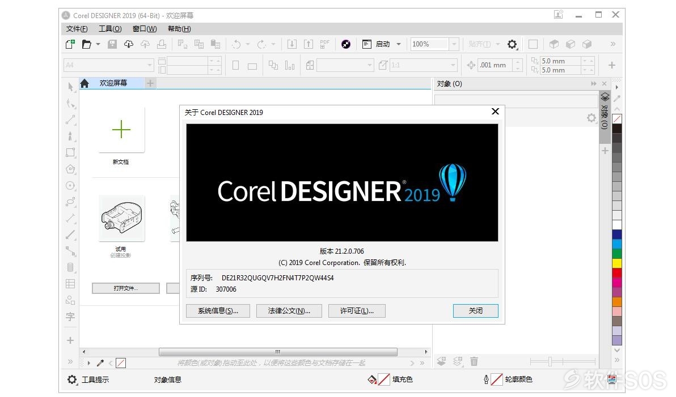Click the plus button below 对象 docker tab

pyautogui.click(x=605, y=151)
